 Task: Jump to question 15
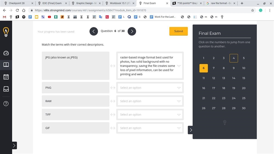244,78
